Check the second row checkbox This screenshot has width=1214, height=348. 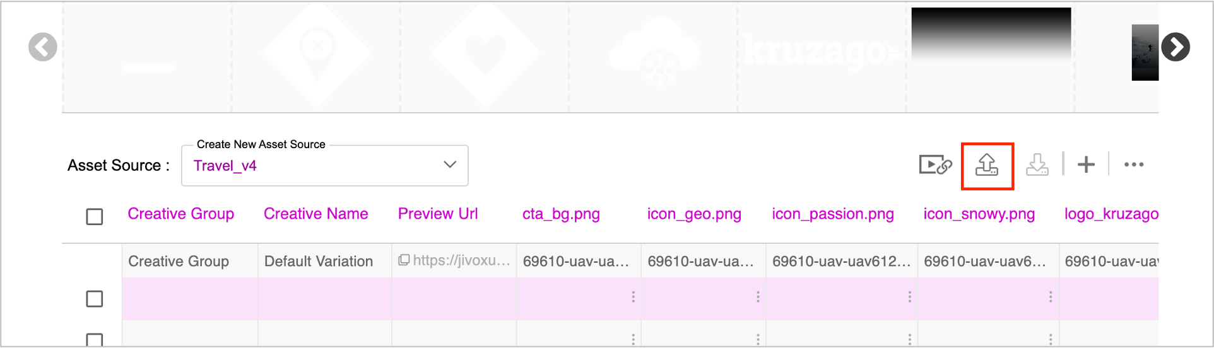[x=95, y=340]
